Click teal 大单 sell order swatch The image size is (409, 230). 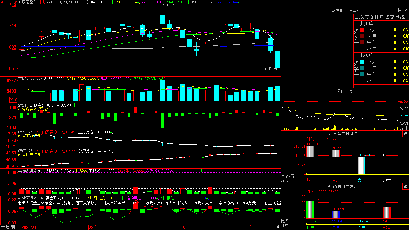362,68
